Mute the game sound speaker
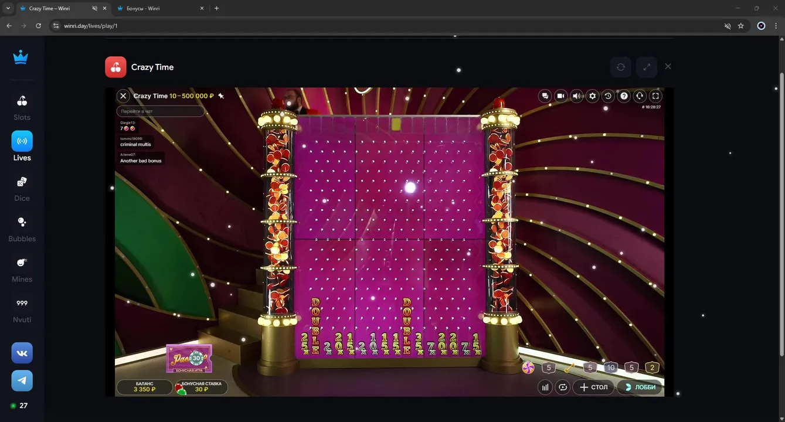The width and height of the screenshot is (785, 422). pyautogui.click(x=577, y=96)
